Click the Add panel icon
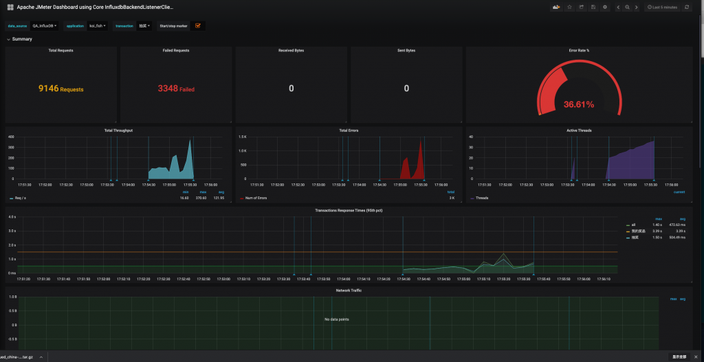Viewport: 704px width, 362px height. point(557,7)
